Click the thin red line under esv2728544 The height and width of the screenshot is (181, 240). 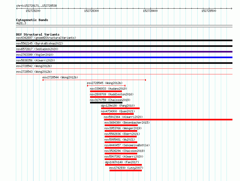(94, 80)
